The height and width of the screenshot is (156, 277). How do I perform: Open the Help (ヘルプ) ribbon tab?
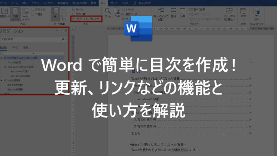(125, 3)
